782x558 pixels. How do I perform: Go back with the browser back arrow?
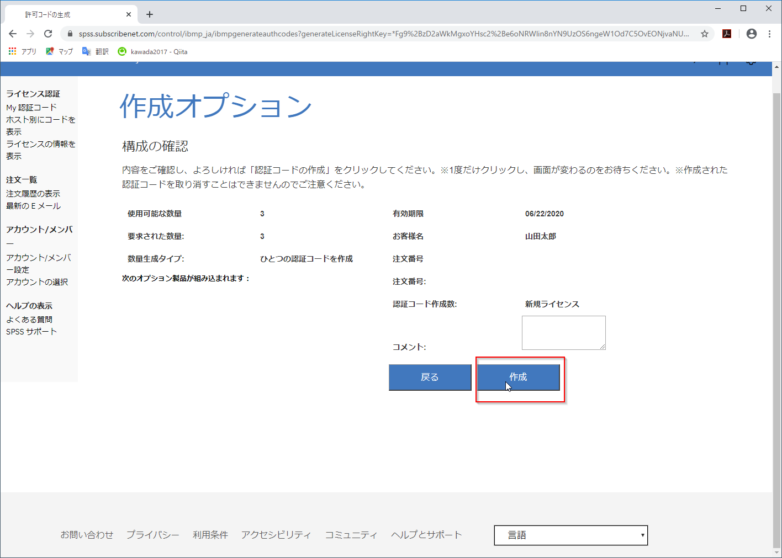click(x=13, y=34)
